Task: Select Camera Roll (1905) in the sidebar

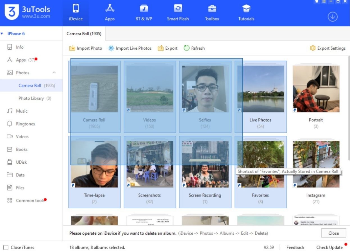Action: point(31,86)
